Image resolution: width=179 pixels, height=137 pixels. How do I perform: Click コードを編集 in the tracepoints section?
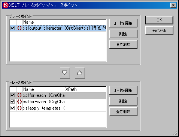(x=123, y=90)
